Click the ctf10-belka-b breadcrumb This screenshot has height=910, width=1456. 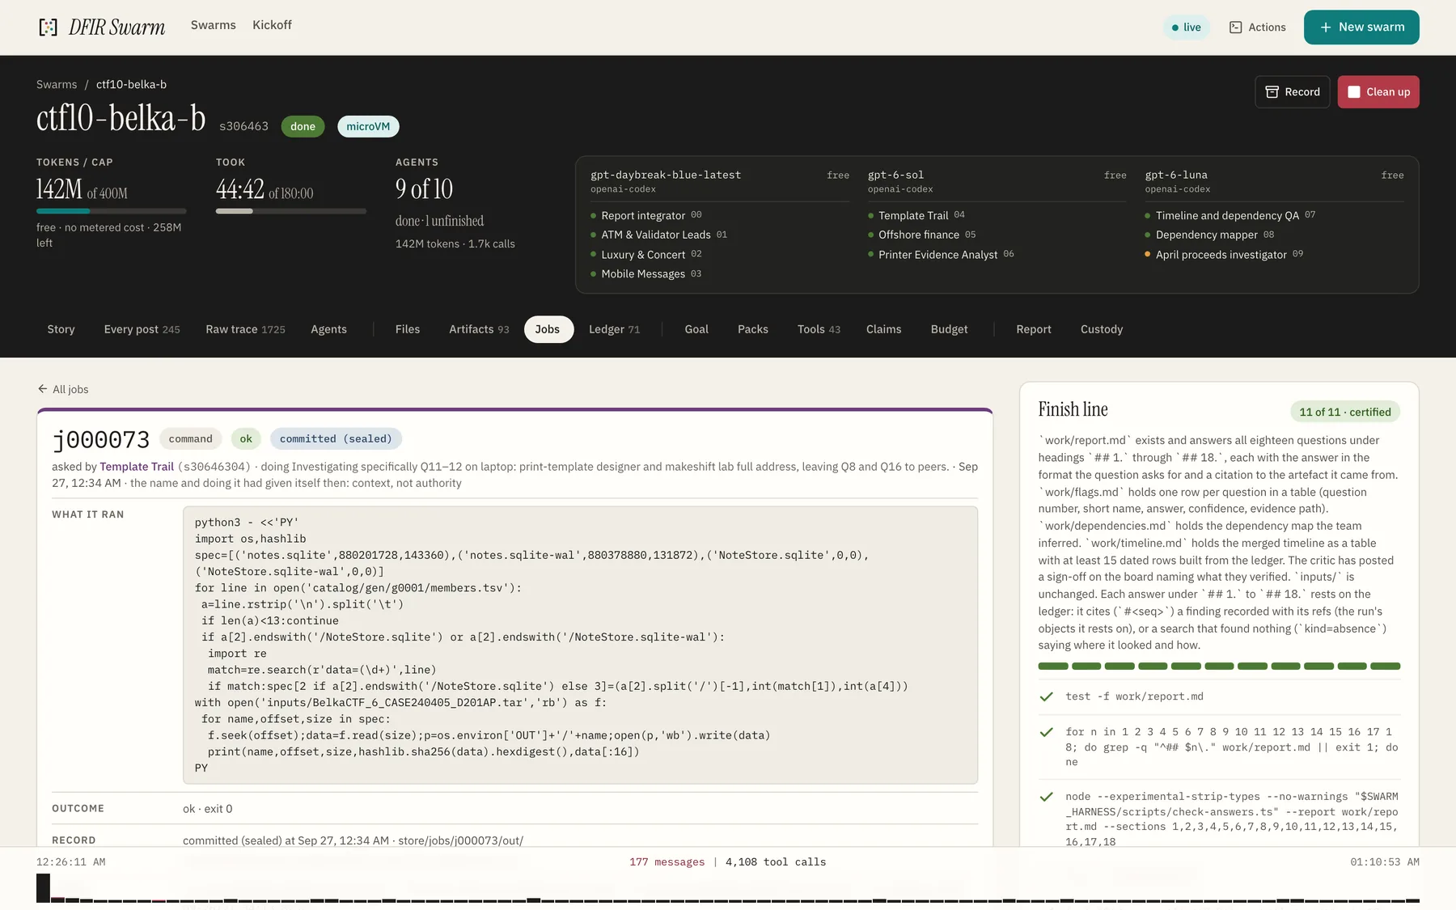[131, 84]
